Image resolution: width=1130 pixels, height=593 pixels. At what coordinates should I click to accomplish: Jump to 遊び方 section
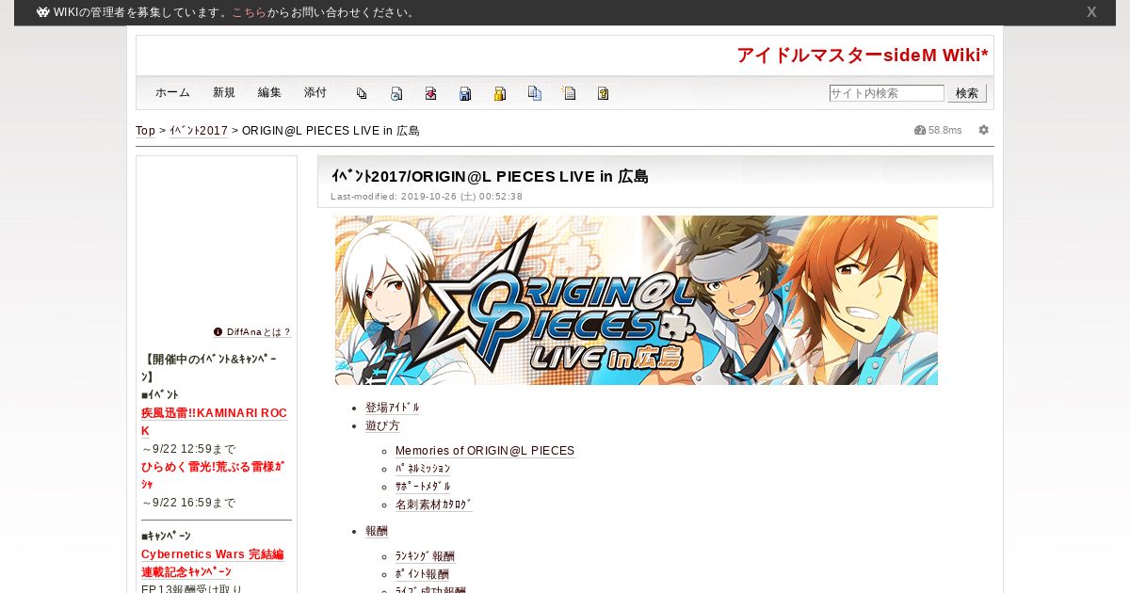[x=382, y=425]
